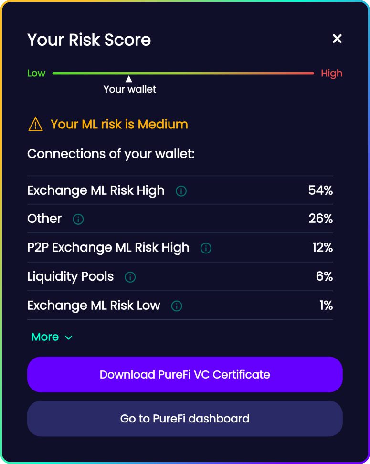This screenshot has height=464, width=370.
Task: Click the orange warning triangle icon
Action: [35, 125]
